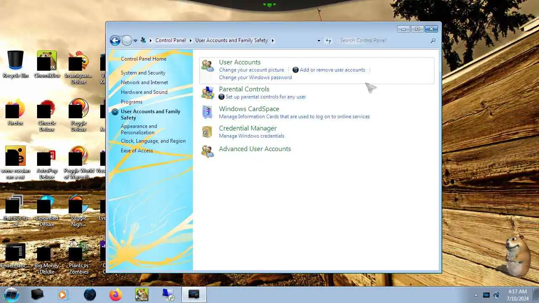539x303 pixels.
Task: Open Windows Media Player taskbar icon
Action: pos(63,295)
